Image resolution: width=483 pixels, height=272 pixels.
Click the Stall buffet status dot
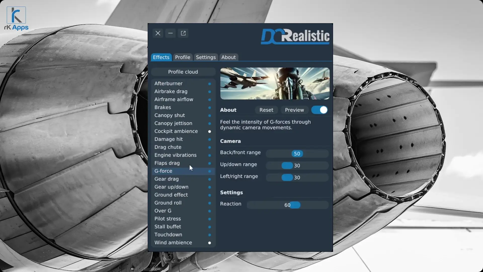coord(209,227)
